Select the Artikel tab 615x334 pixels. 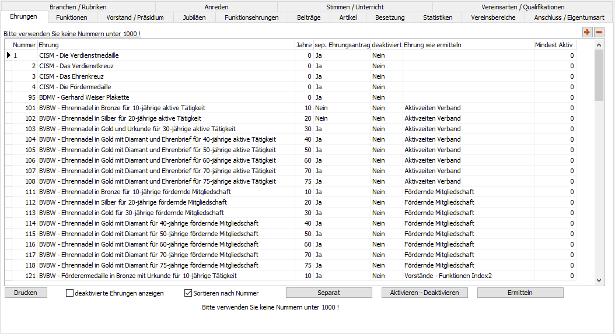click(348, 17)
